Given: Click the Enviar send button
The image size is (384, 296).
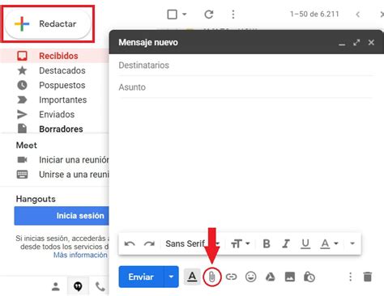Looking at the screenshot, I should click(141, 277).
